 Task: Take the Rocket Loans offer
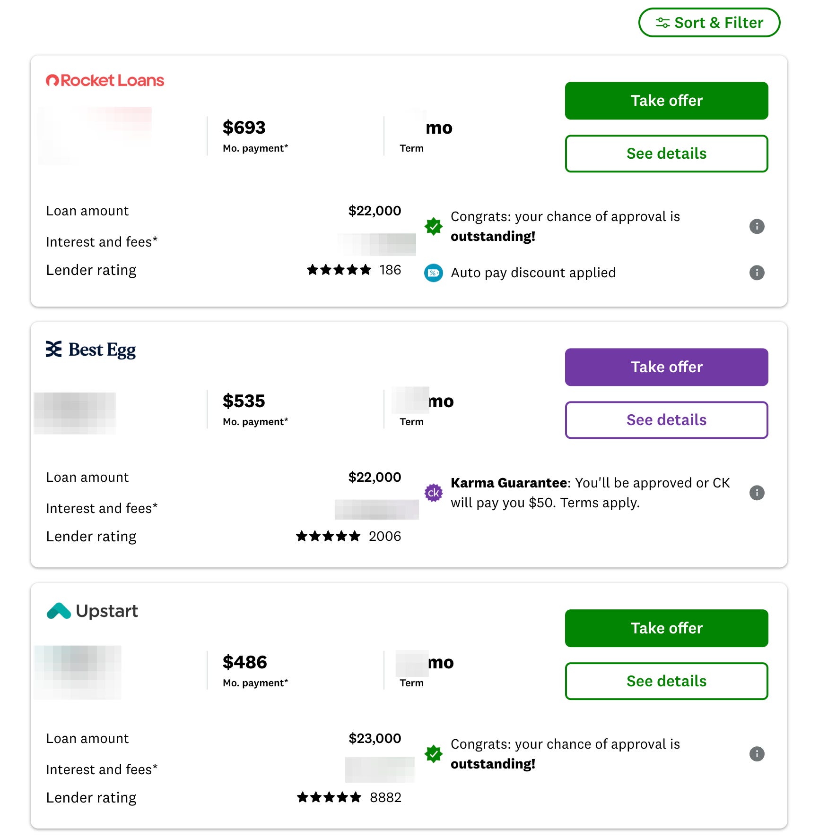[666, 101]
